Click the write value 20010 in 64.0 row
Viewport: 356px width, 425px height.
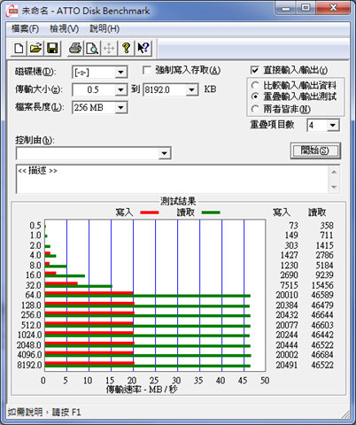pyautogui.click(x=287, y=295)
